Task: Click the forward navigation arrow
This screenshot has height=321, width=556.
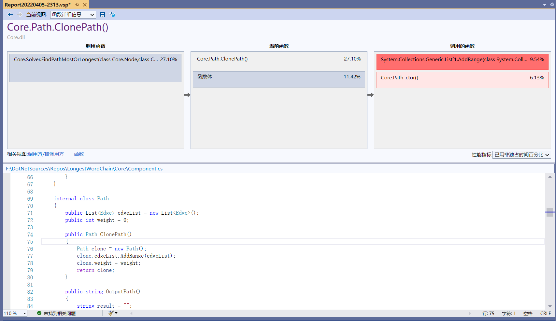Action: click(19, 15)
